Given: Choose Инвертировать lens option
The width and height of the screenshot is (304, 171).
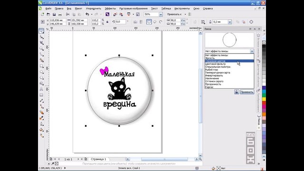Looking at the screenshot, I should [x=229, y=76].
